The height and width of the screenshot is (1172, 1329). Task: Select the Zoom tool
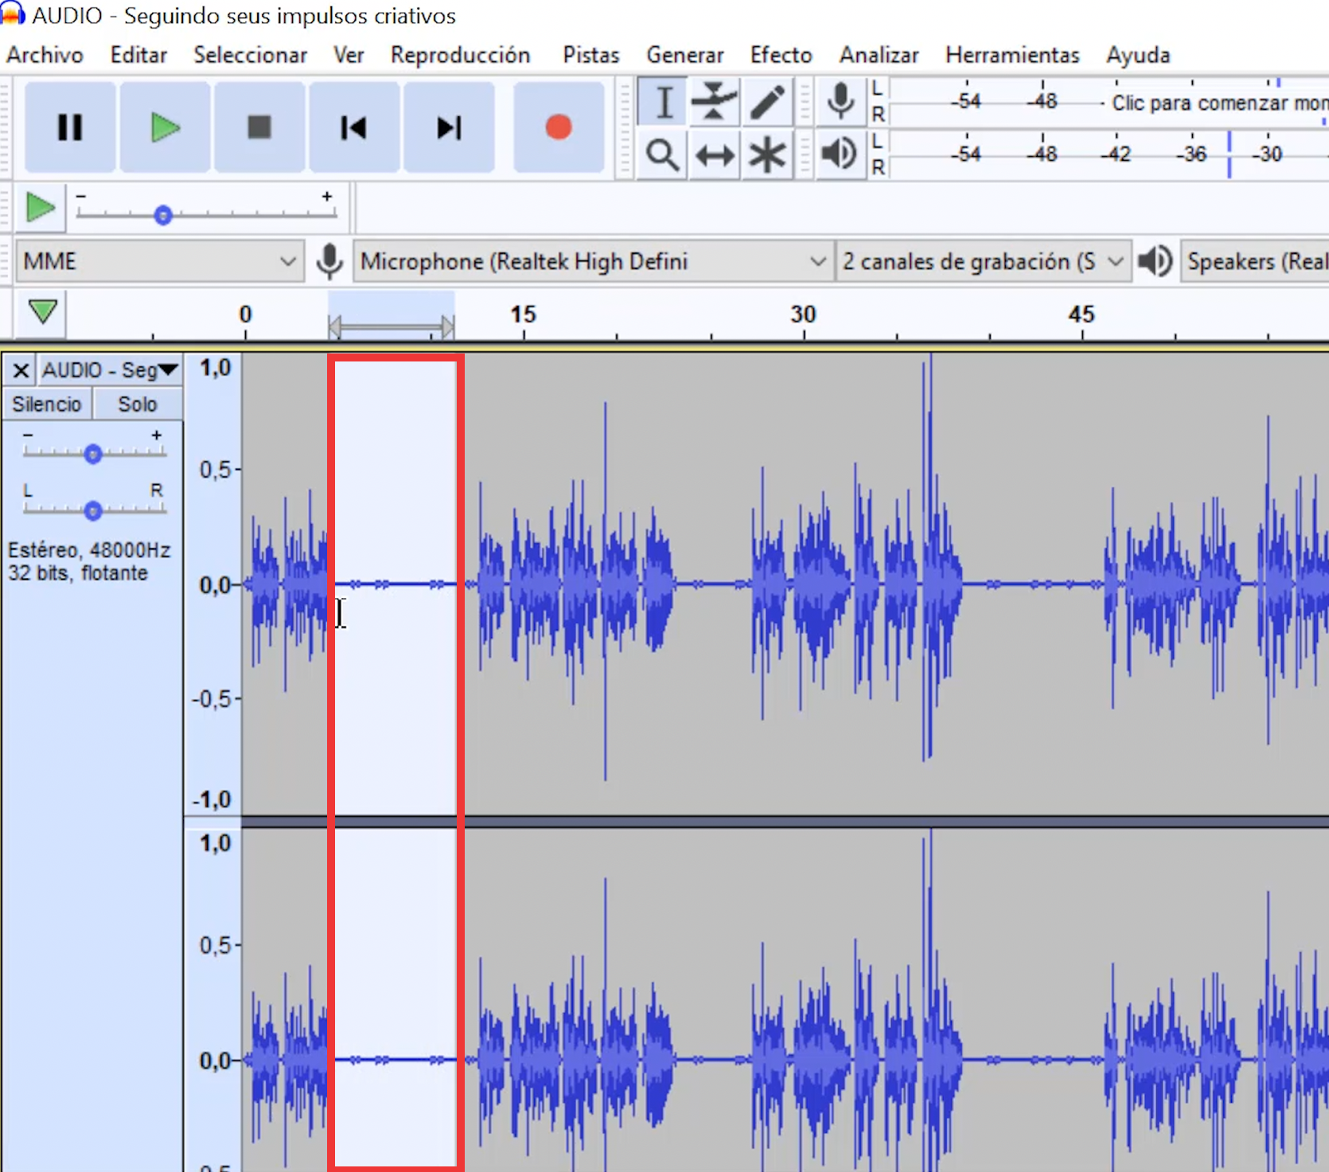(x=661, y=155)
